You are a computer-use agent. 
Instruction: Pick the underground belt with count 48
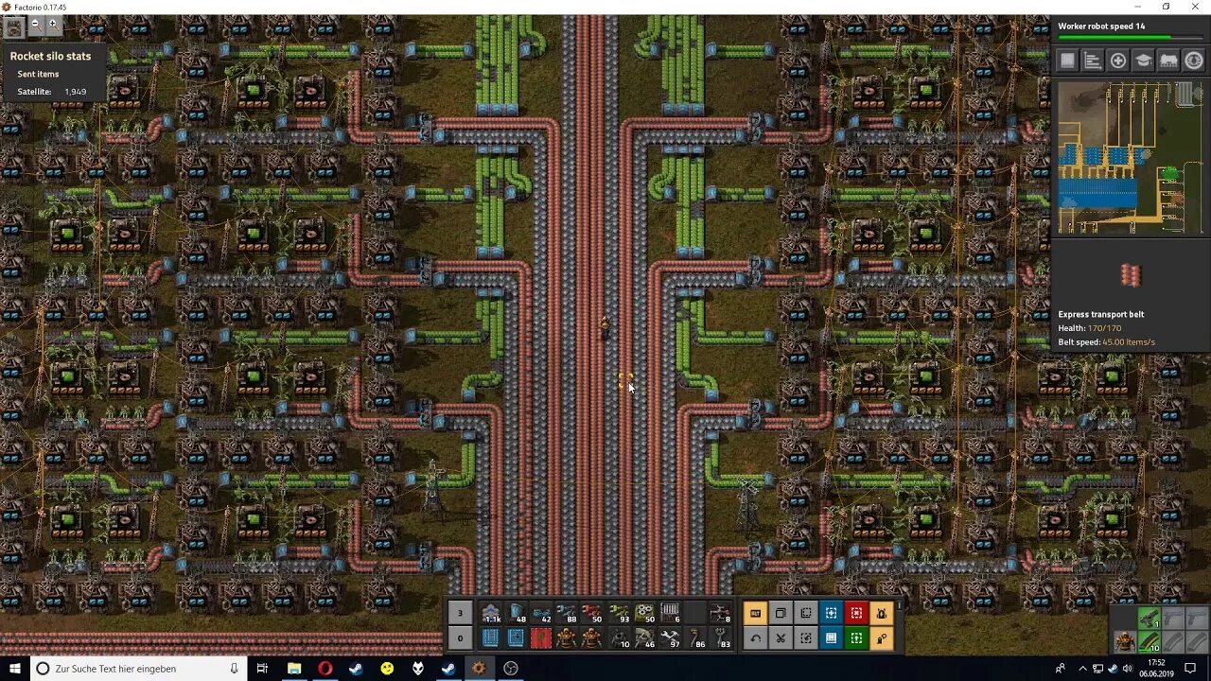517,613
